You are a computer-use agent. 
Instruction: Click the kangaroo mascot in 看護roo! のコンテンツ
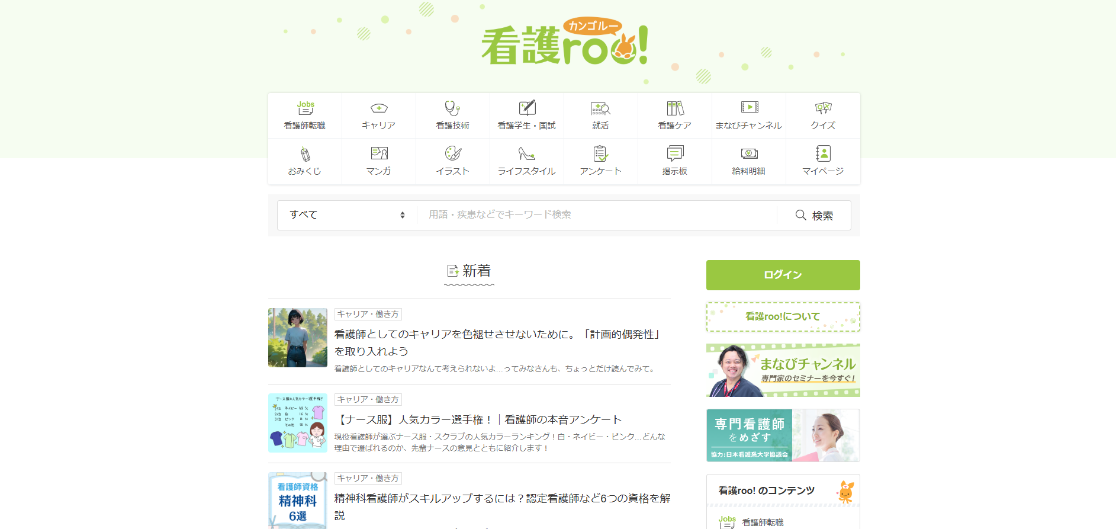[x=846, y=492]
